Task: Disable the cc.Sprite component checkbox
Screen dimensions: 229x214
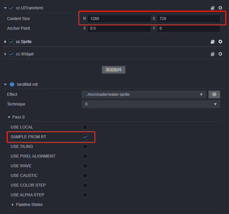Action: coord(11,42)
